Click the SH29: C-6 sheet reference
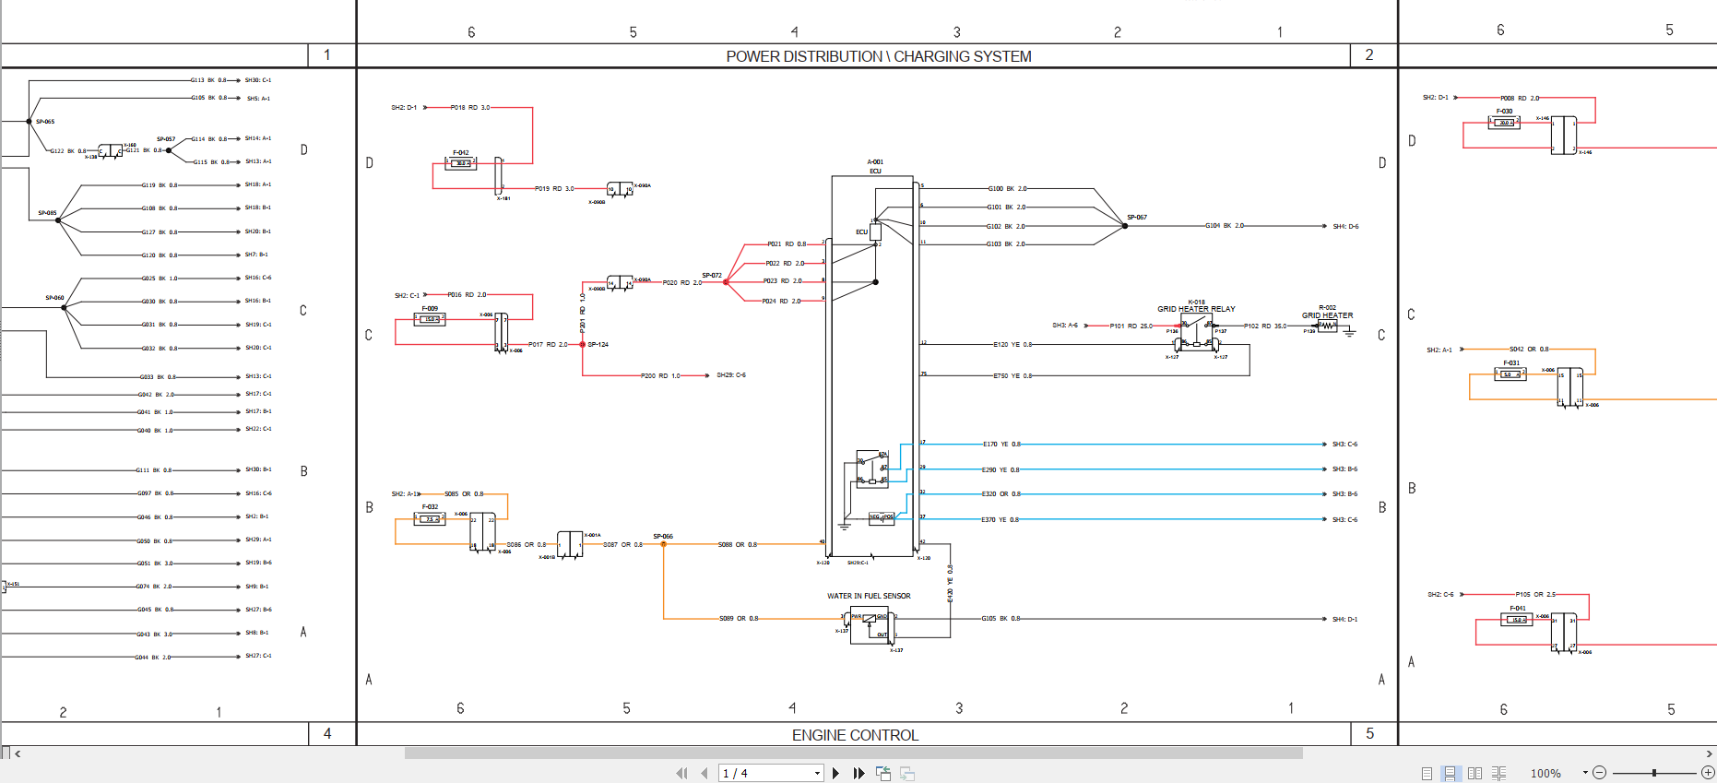 (731, 375)
